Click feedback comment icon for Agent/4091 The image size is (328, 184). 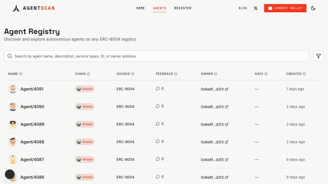[158, 88]
